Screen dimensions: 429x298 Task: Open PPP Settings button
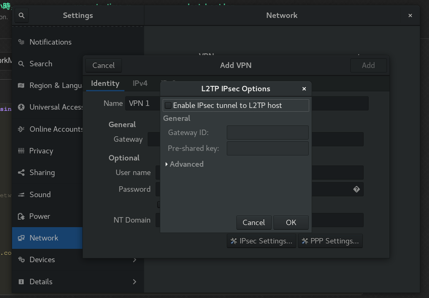pyautogui.click(x=330, y=241)
